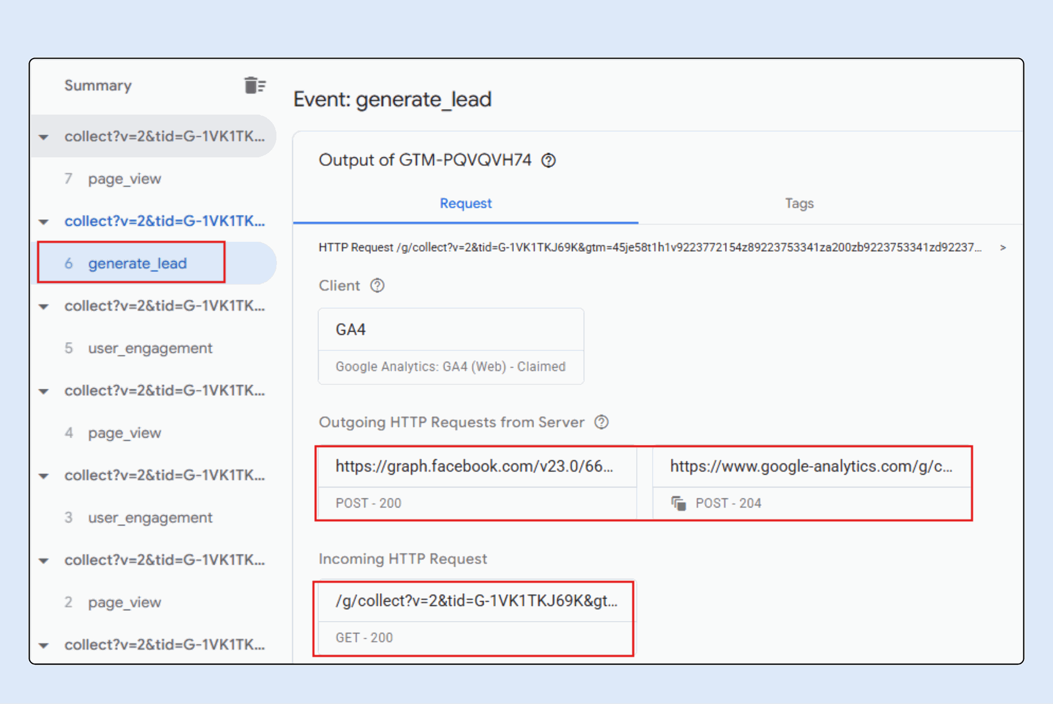This screenshot has height=704, width=1053.
Task: Click help icon beside Client heading
Action: pyautogui.click(x=377, y=286)
